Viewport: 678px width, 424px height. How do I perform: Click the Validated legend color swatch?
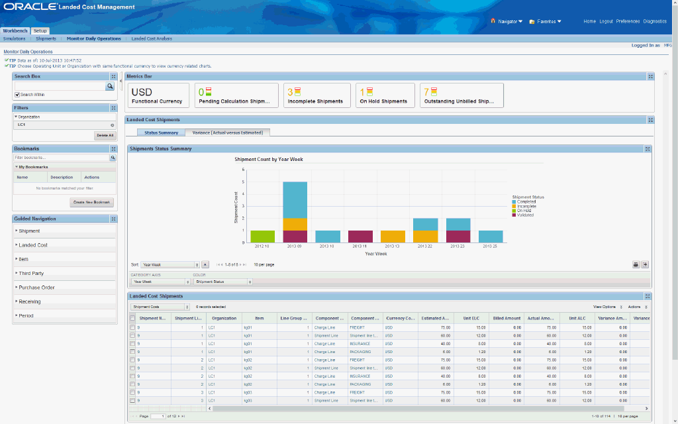pos(514,215)
